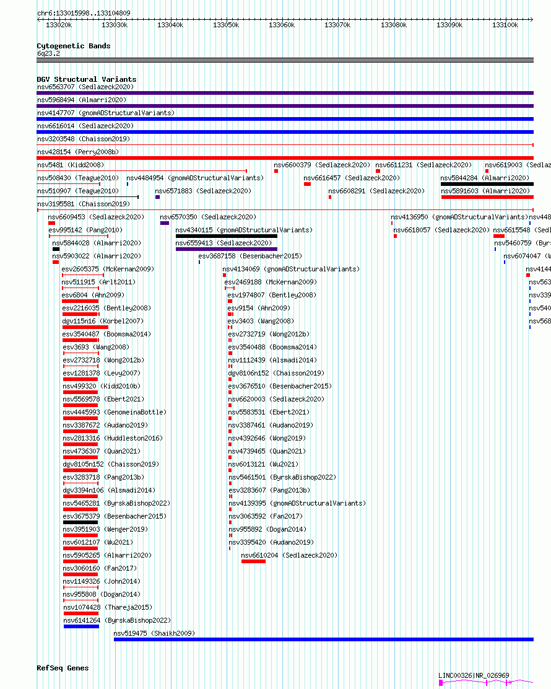Open esv6804 (Ahn2009) variant
Screen dimensions: 551x689
(93, 296)
